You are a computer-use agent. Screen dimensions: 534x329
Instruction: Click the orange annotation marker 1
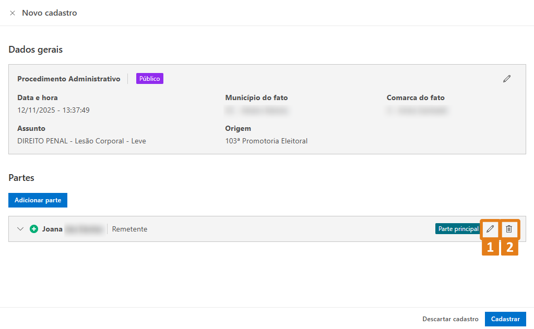coord(490,248)
